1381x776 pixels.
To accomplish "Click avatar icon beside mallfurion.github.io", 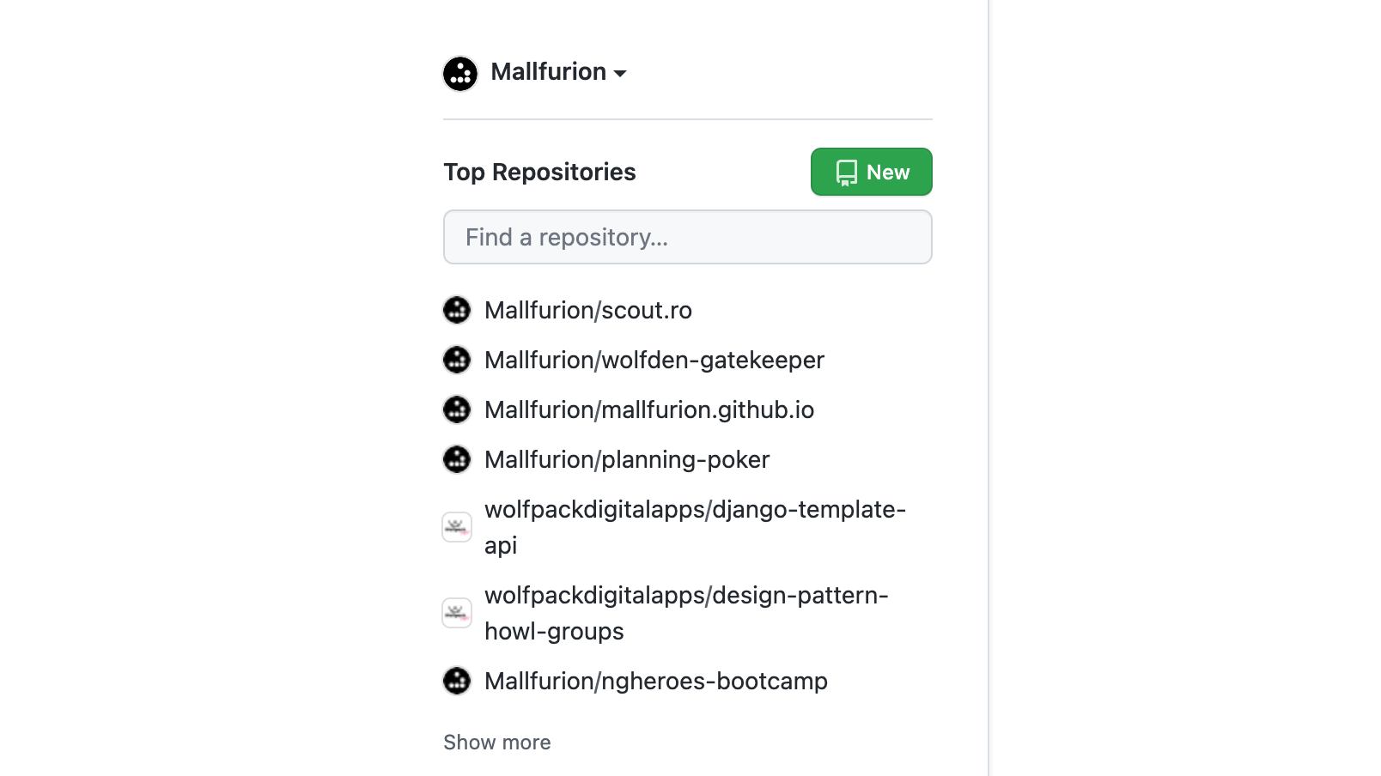I will [x=457, y=409].
